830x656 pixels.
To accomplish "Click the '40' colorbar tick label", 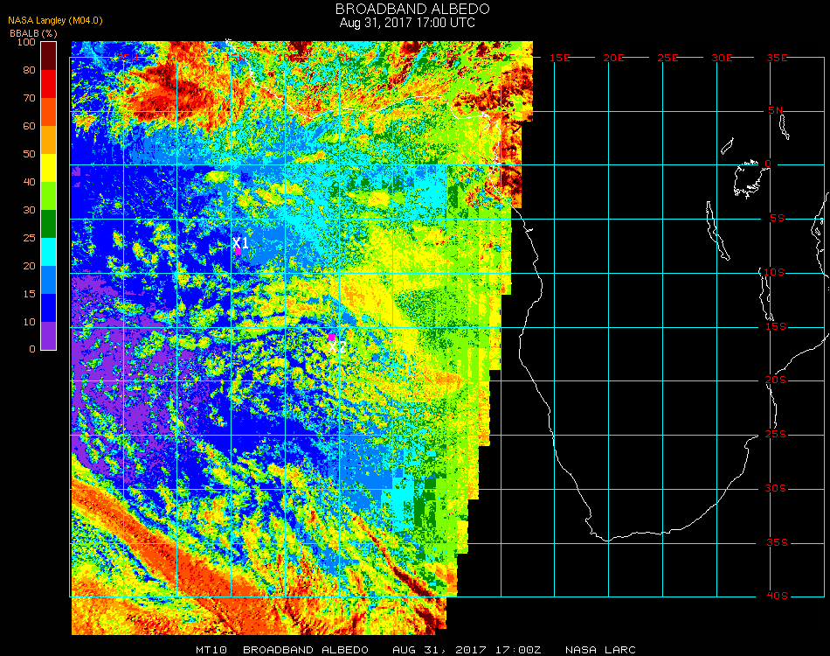I will (29, 182).
